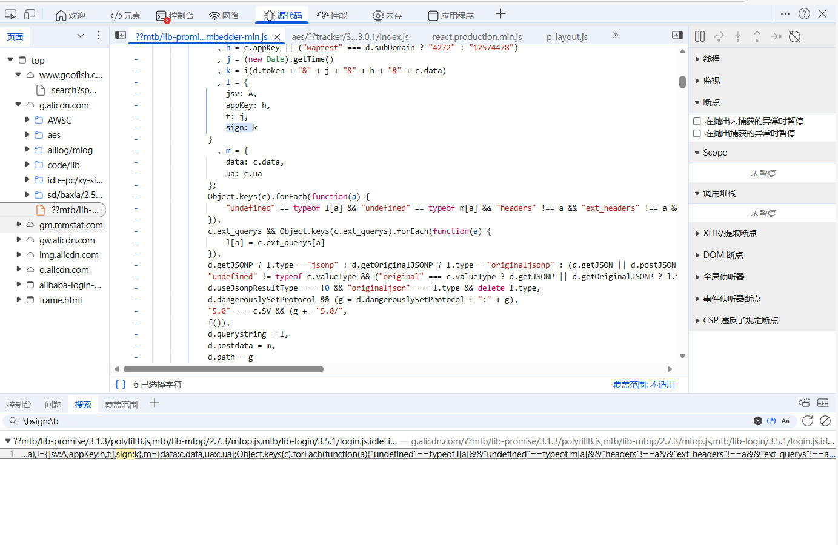Click the inspect element picker icon

click(11, 15)
